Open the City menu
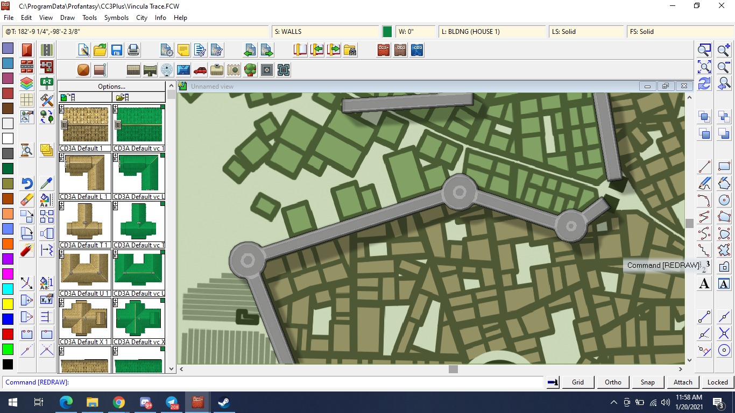Screen dimensions: 735x413 [142, 18]
